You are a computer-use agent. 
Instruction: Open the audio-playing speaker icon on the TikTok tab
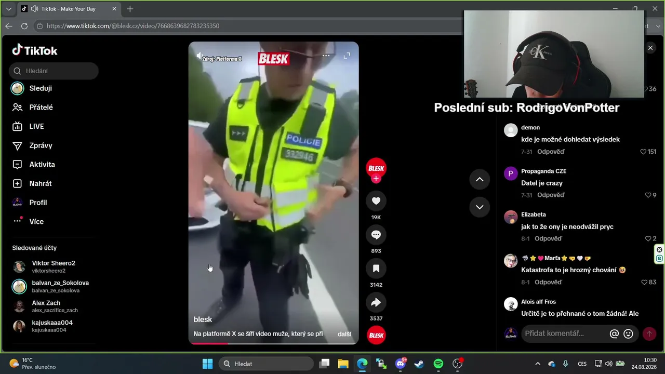[x=35, y=9]
